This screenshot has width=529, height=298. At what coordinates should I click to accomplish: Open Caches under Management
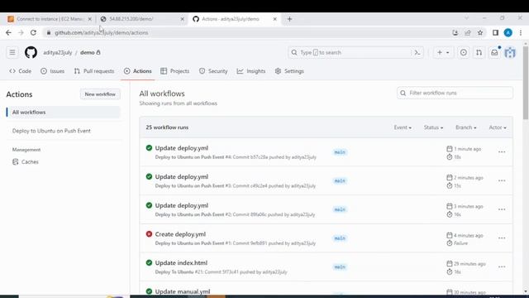(26, 162)
